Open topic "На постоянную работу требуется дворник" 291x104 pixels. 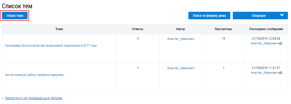pos(34,75)
